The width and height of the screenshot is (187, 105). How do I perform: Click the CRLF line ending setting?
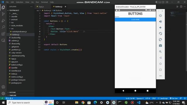tap(154, 98)
